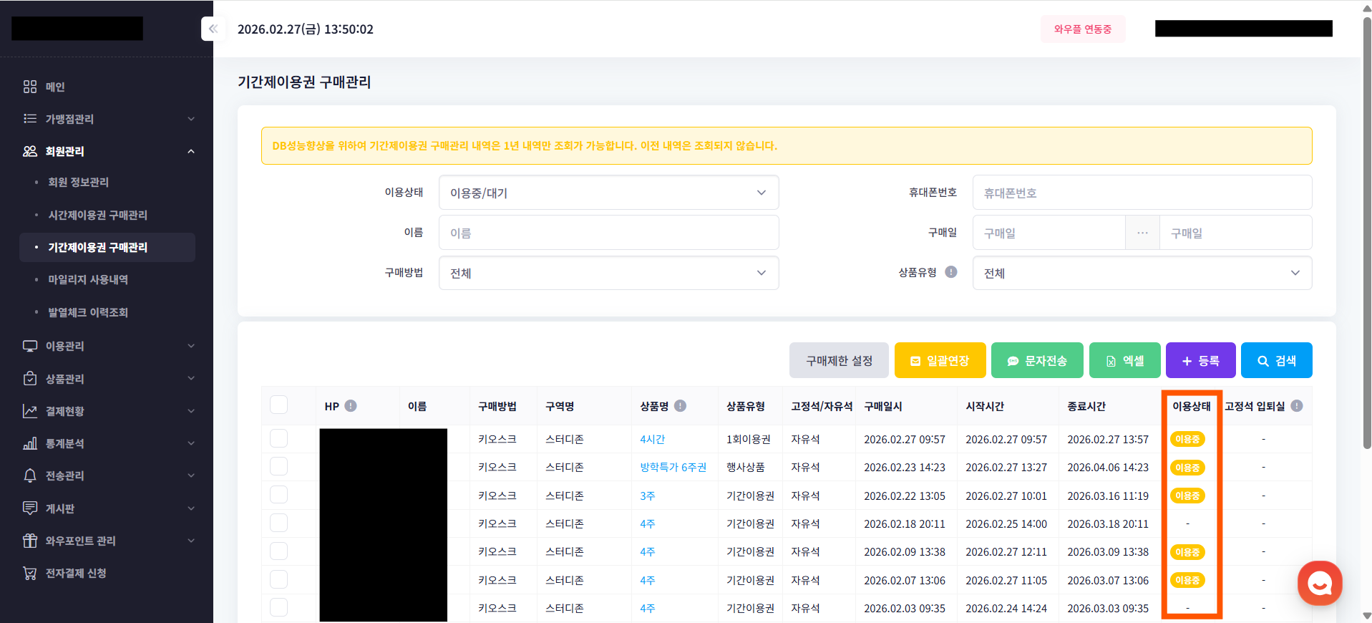Collapse the sidebar with double-chevron icon

tap(213, 29)
